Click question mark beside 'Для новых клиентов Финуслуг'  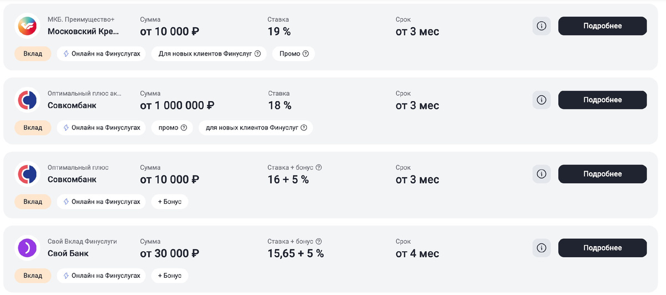(258, 54)
